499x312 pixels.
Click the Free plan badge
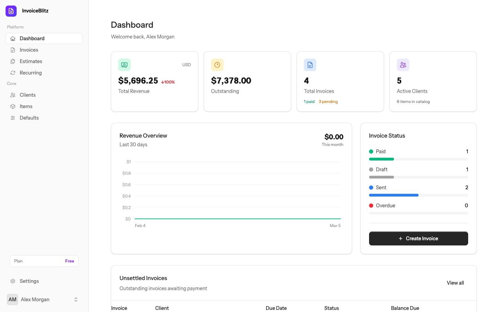click(x=69, y=261)
